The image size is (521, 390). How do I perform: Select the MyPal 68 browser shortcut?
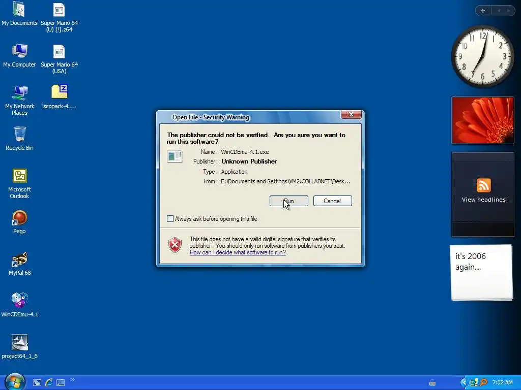point(20,264)
